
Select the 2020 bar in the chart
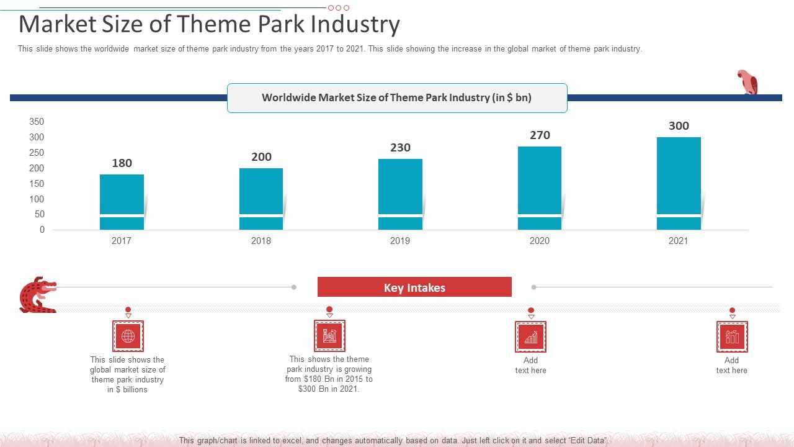[540, 188]
